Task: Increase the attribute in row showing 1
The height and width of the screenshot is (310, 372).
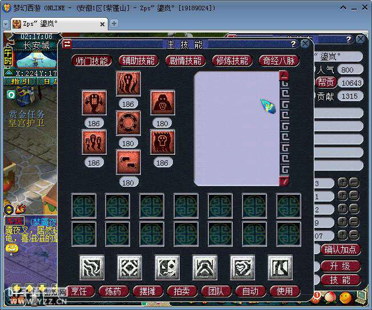Action: [x=342, y=196]
